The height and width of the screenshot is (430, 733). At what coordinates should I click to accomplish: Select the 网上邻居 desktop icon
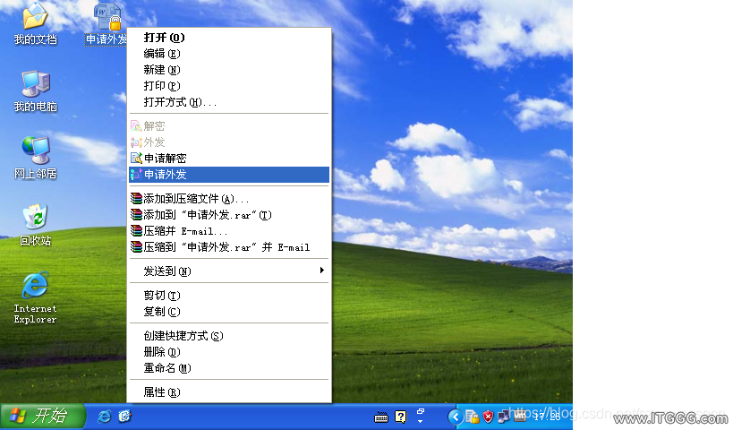coord(35,159)
